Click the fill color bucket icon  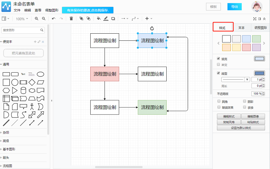tap(99, 19)
